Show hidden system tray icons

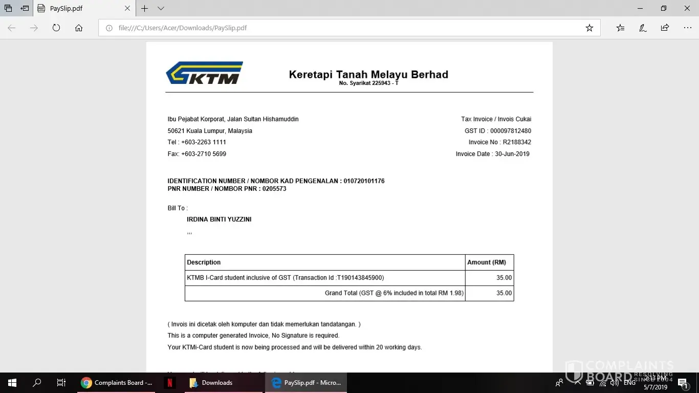pos(578,383)
